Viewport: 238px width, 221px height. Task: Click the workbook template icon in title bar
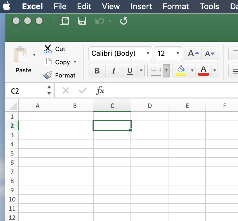tap(64, 21)
